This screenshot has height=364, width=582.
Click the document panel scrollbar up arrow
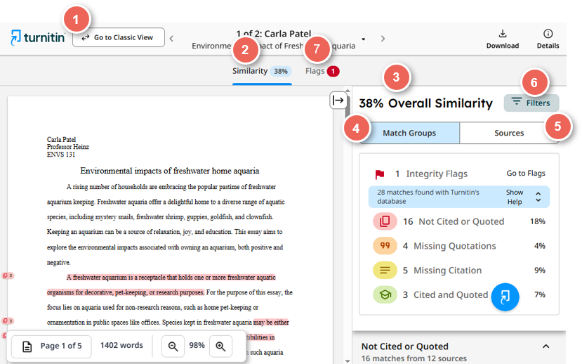point(348,90)
